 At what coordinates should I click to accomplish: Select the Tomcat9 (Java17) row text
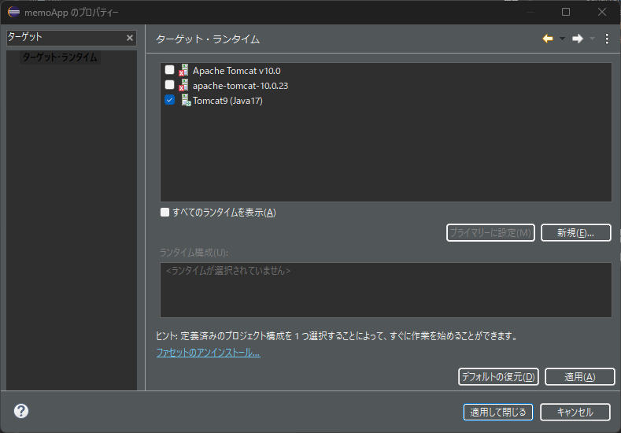(x=227, y=101)
